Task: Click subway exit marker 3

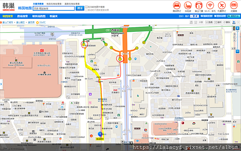Action: (x=111, y=48)
